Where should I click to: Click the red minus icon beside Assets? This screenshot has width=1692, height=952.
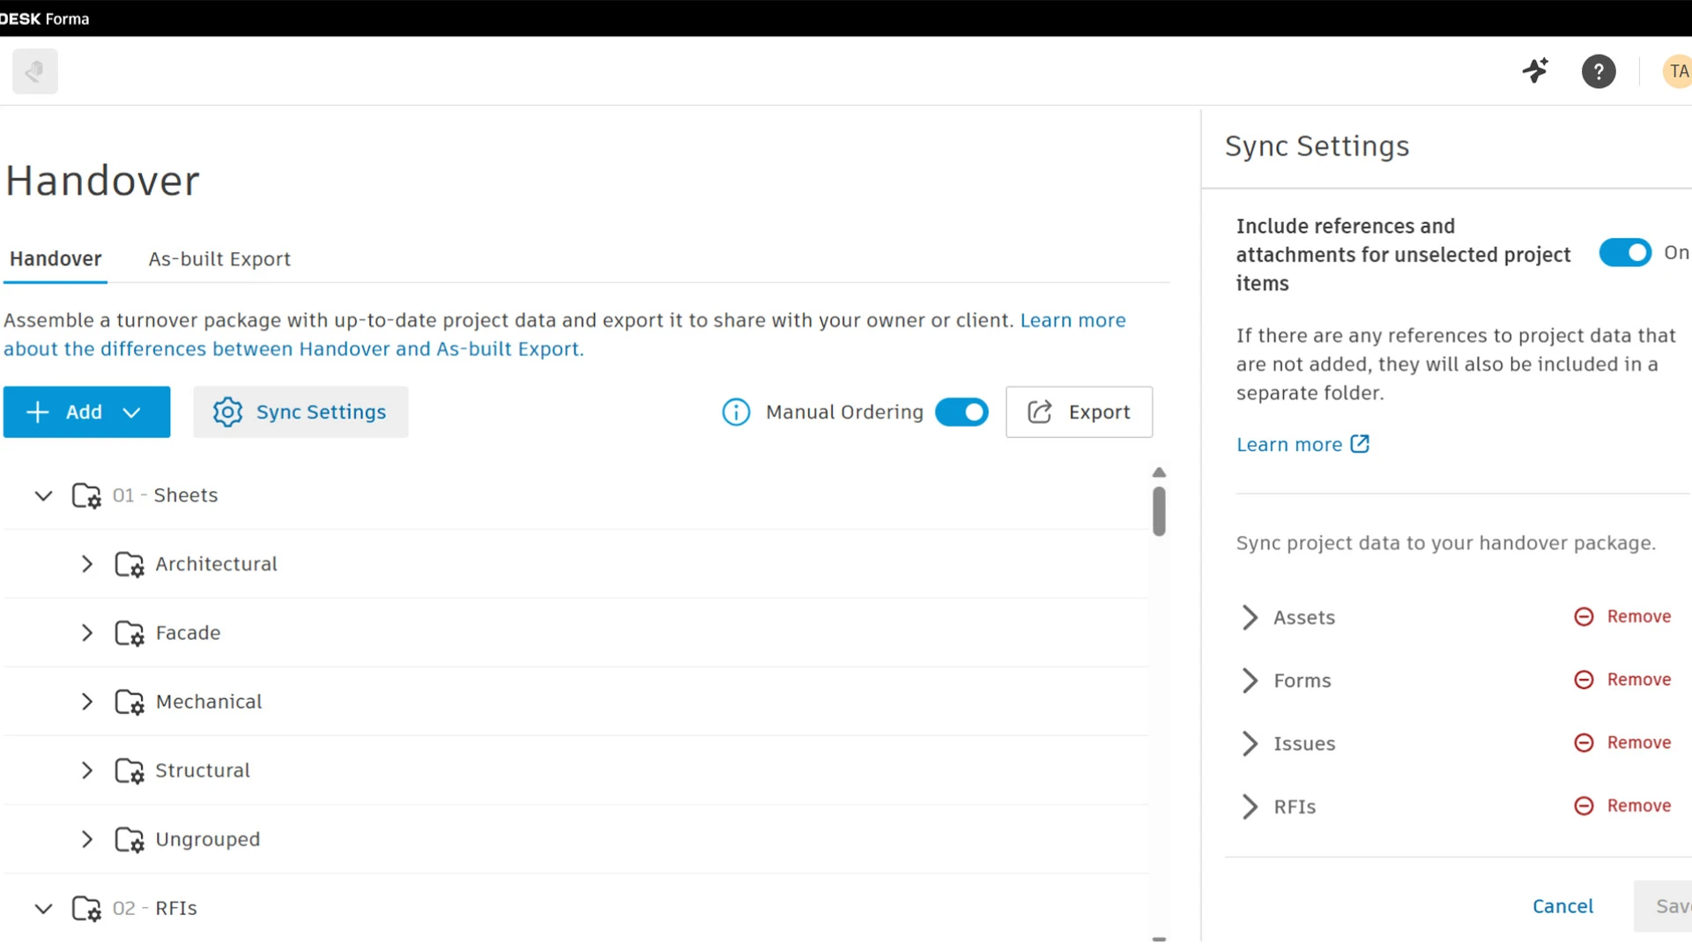1584,616
